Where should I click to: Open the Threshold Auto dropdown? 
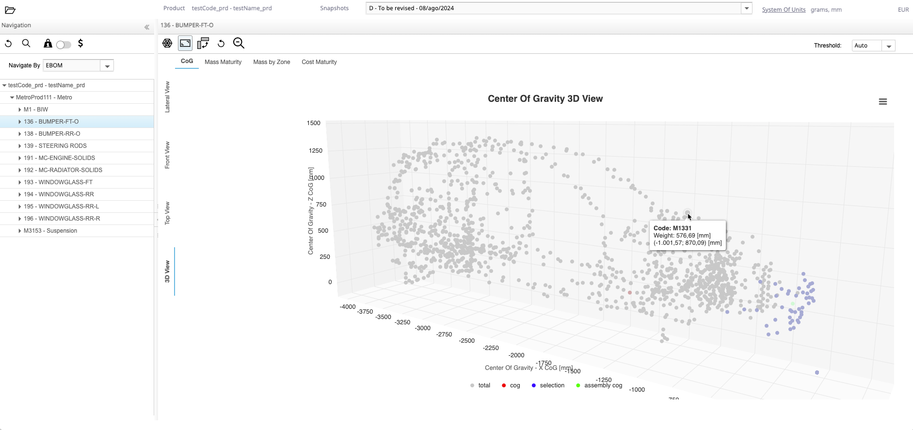pyautogui.click(x=888, y=46)
